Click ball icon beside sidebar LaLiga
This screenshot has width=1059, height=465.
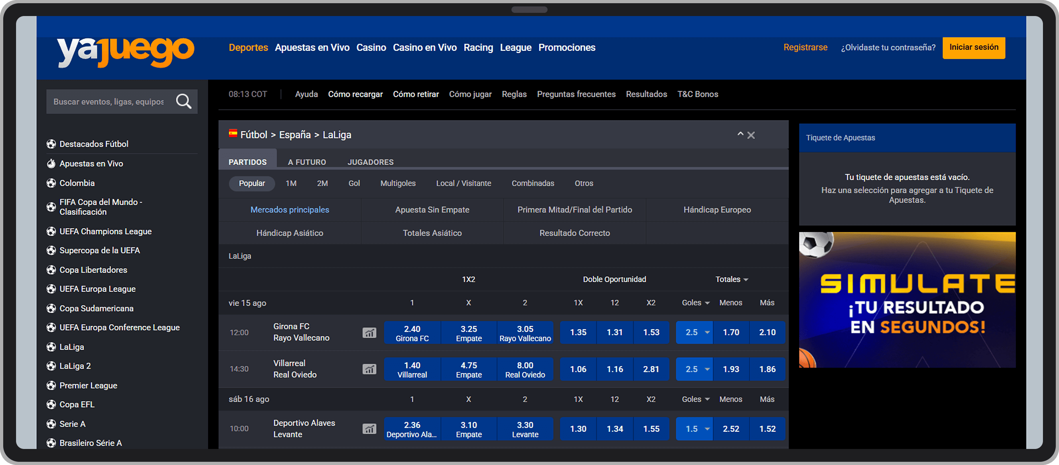51,347
